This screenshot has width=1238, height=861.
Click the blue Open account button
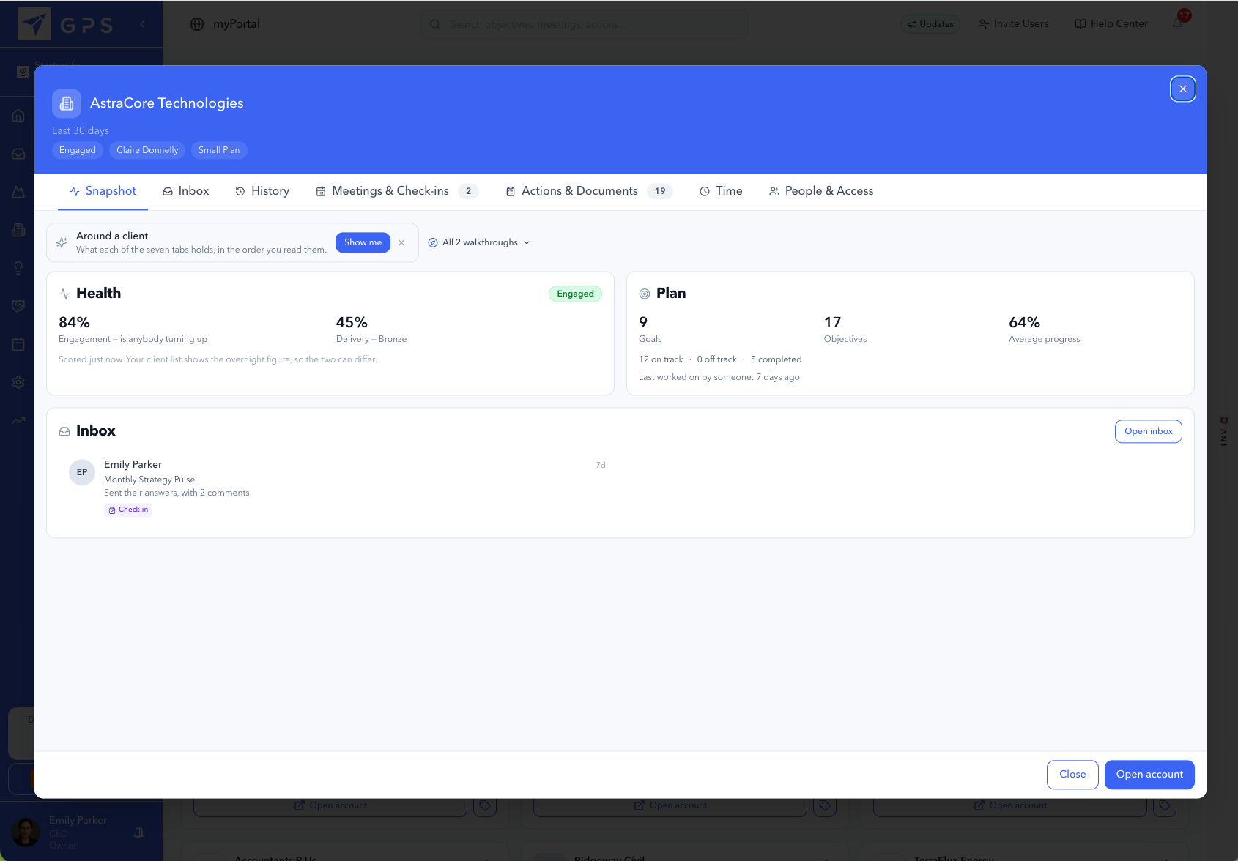[1149, 775]
